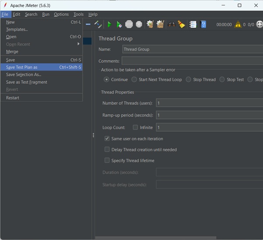Image resolution: width=263 pixels, height=240 pixels.
Task: Click the green Start test button
Action: (x=110, y=25)
